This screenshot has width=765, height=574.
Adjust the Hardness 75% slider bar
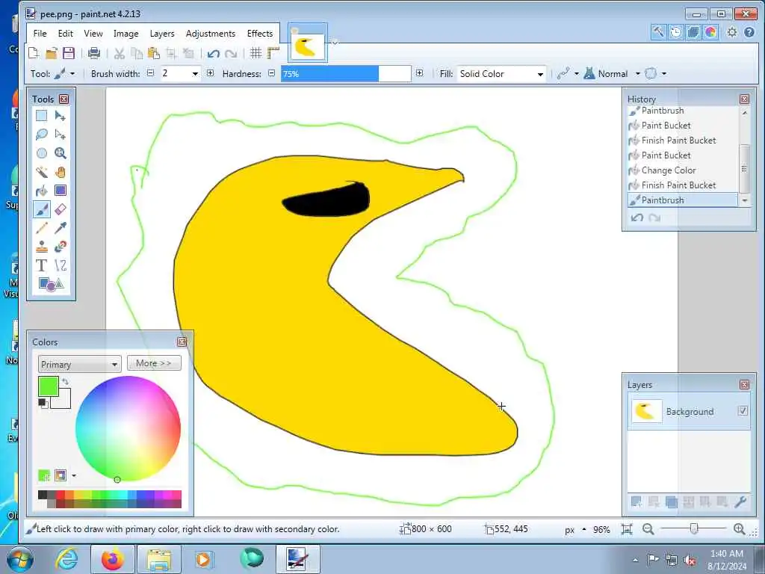(346, 74)
